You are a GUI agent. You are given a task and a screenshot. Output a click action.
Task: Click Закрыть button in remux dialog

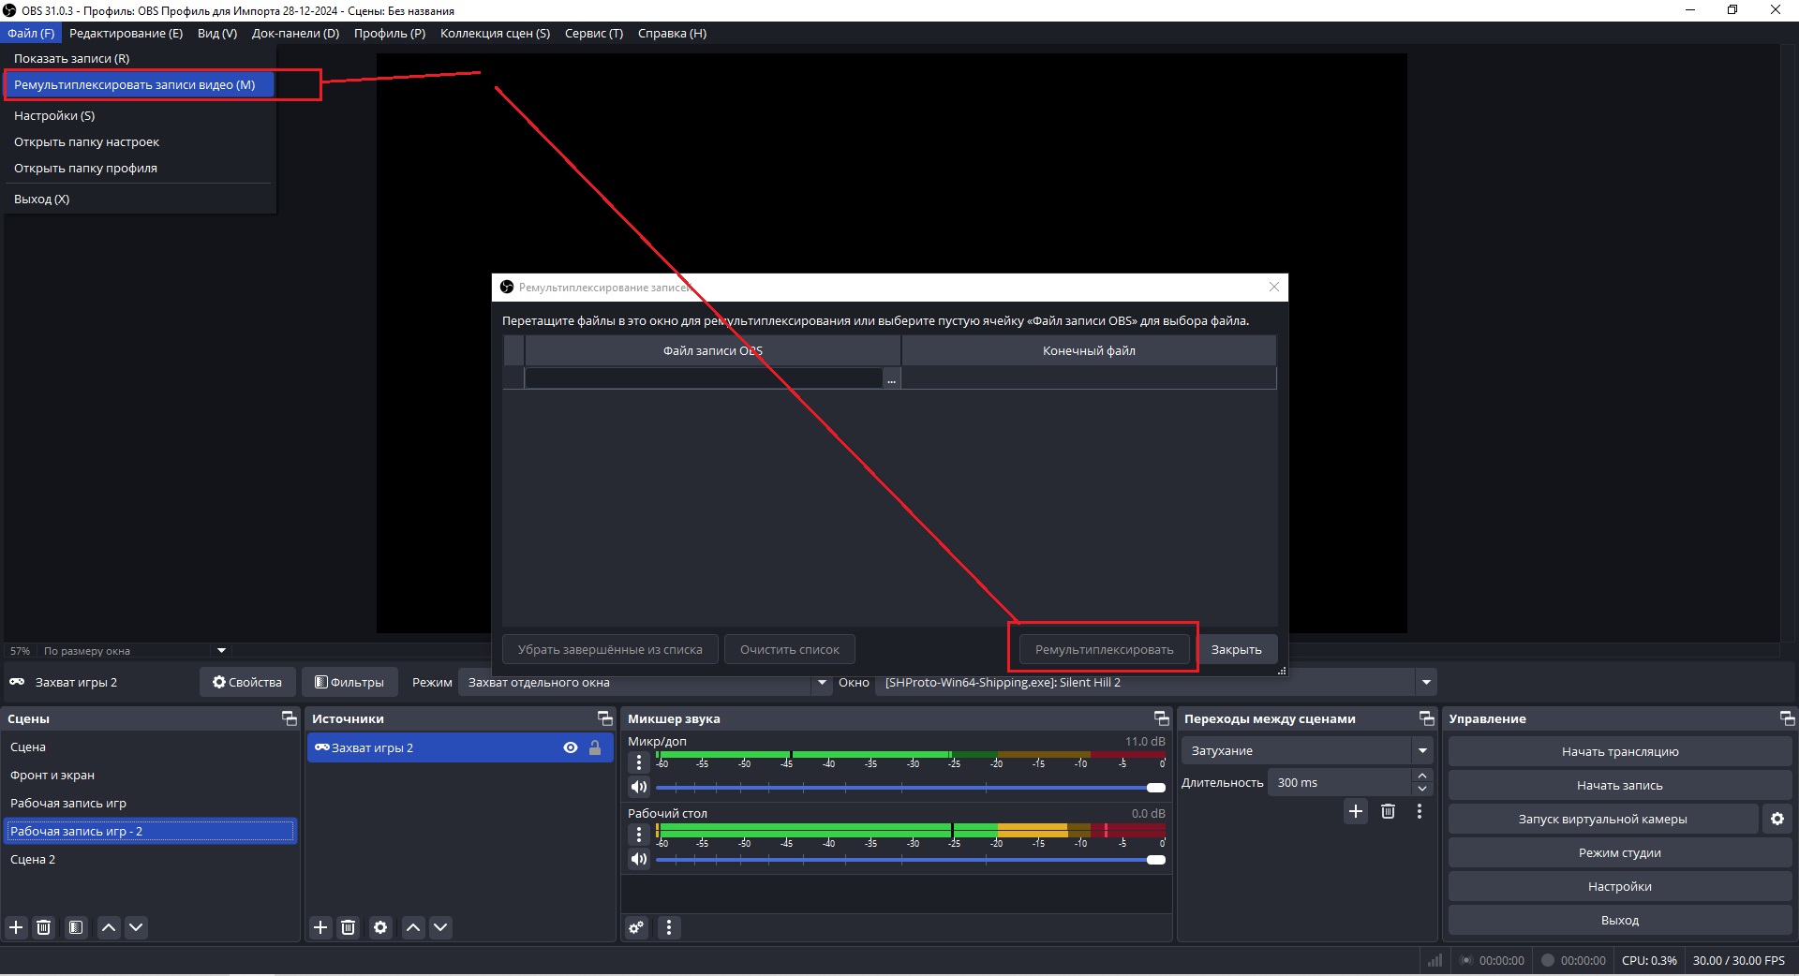point(1236,649)
